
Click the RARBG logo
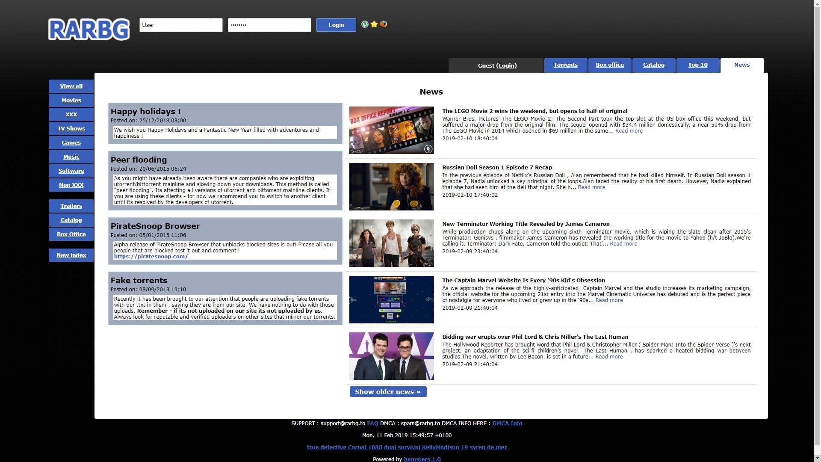[89, 29]
